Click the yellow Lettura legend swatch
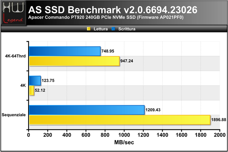This screenshot has height=152, width=228. (x=89, y=29)
